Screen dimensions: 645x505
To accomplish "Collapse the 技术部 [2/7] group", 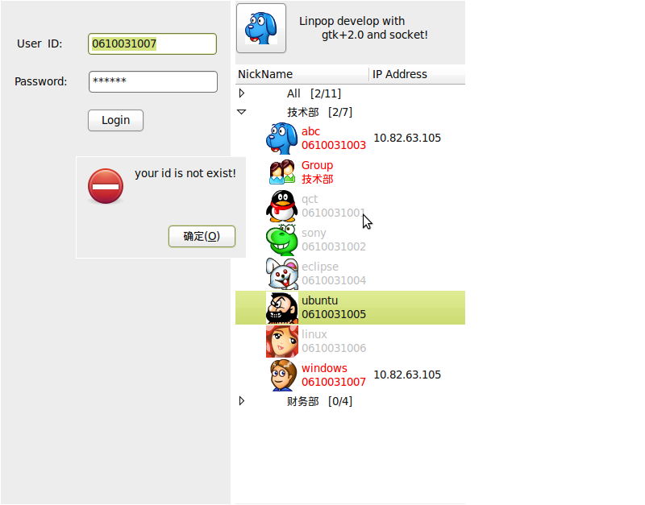I will coord(242,112).
